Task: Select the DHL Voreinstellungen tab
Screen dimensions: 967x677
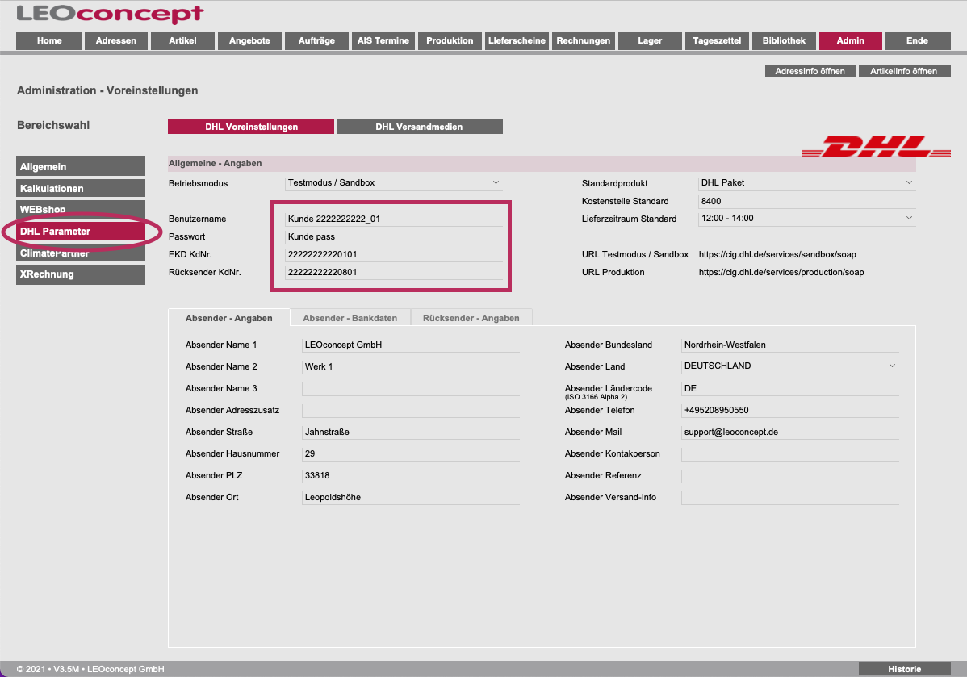Action: (x=251, y=127)
